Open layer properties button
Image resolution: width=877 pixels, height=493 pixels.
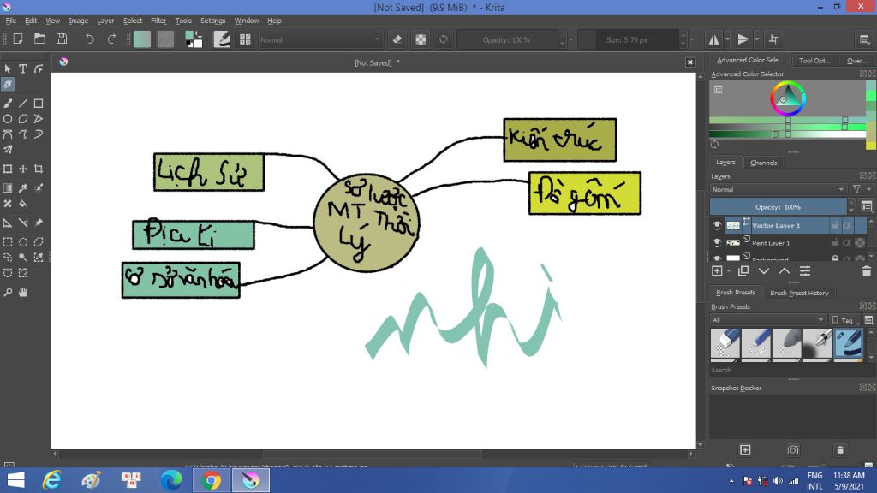(x=805, y=271)
